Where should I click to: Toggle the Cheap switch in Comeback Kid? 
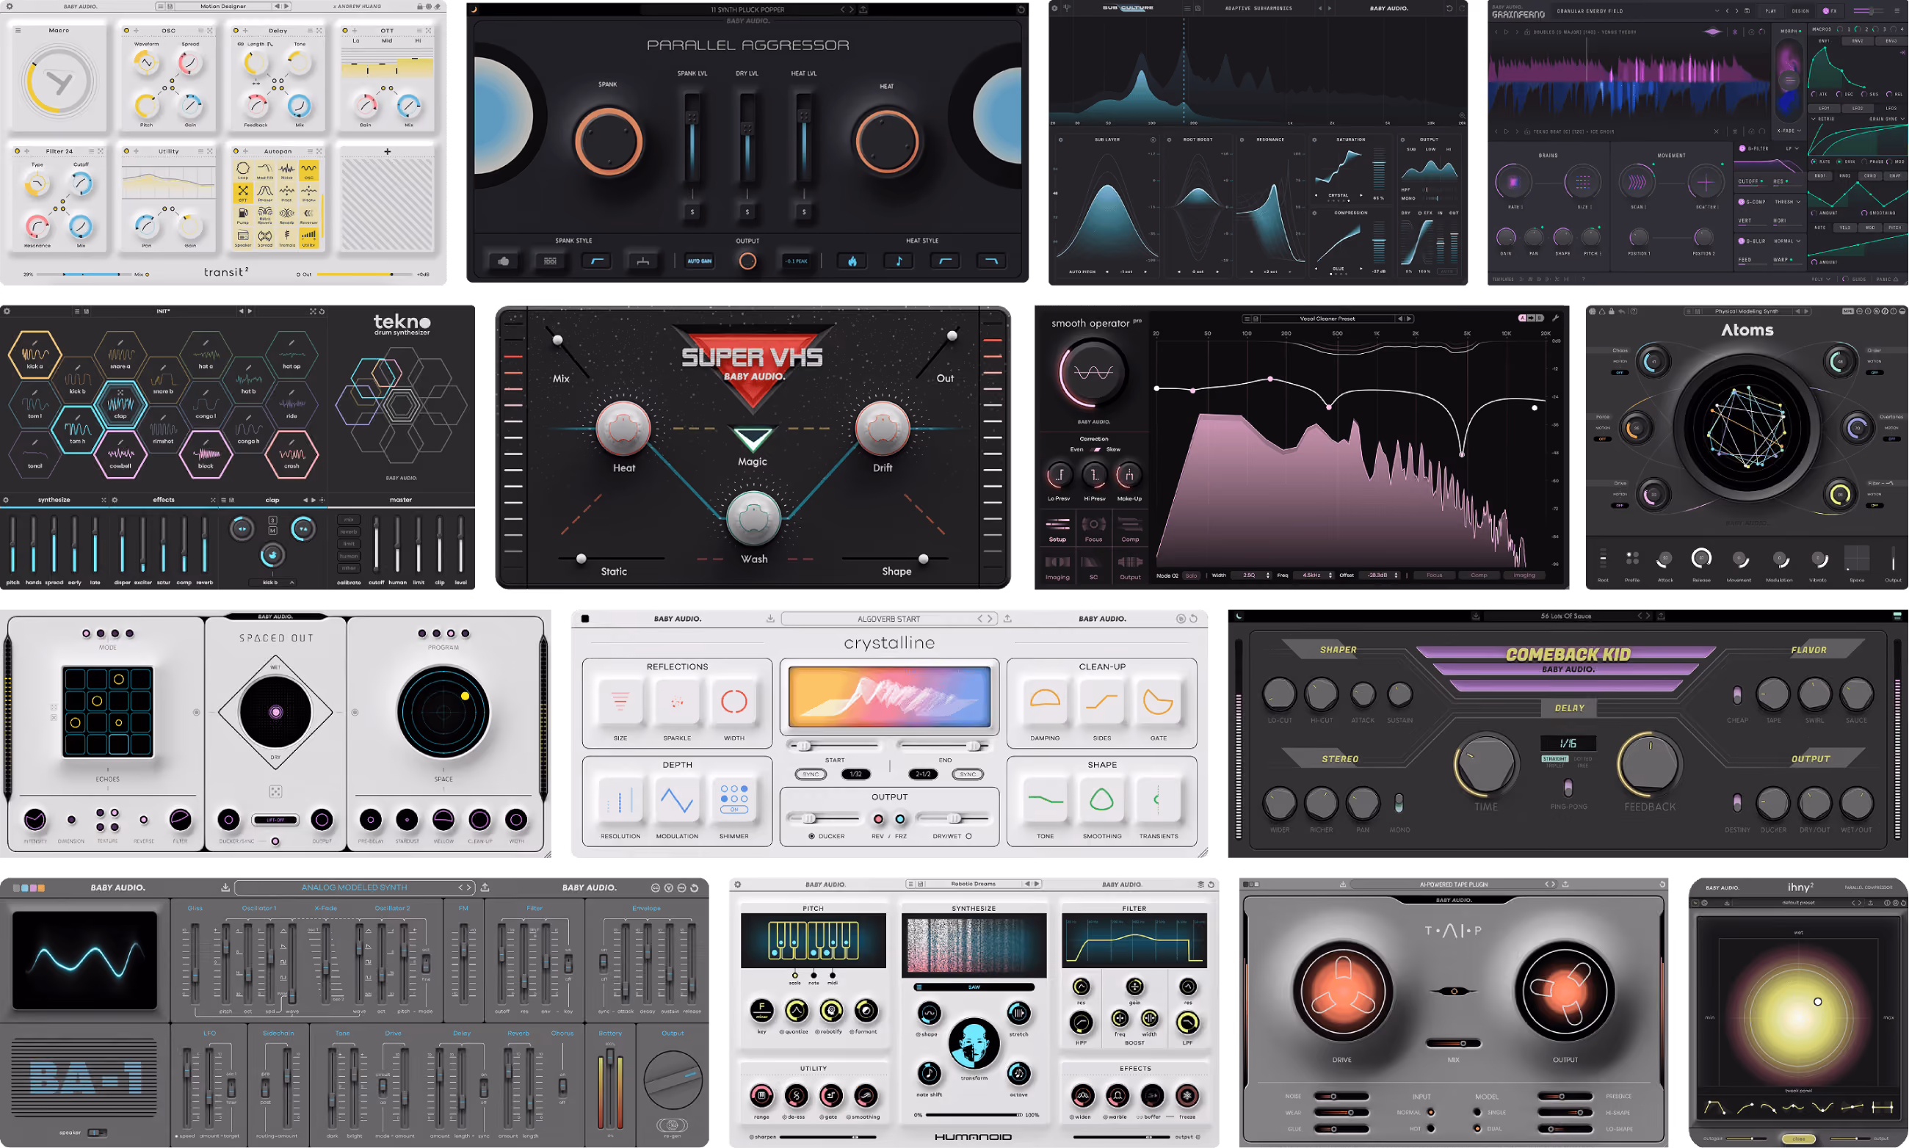[1737, 694]
